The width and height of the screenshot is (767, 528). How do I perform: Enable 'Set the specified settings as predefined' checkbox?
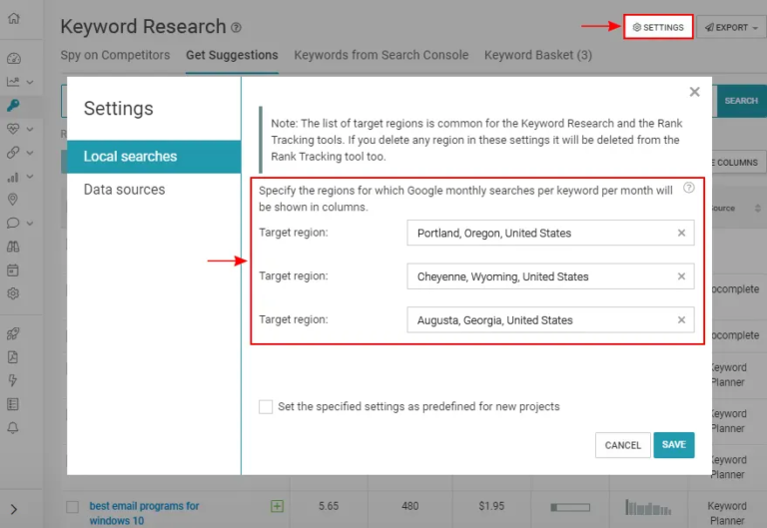pyautogui.click(x=266, y=406)
